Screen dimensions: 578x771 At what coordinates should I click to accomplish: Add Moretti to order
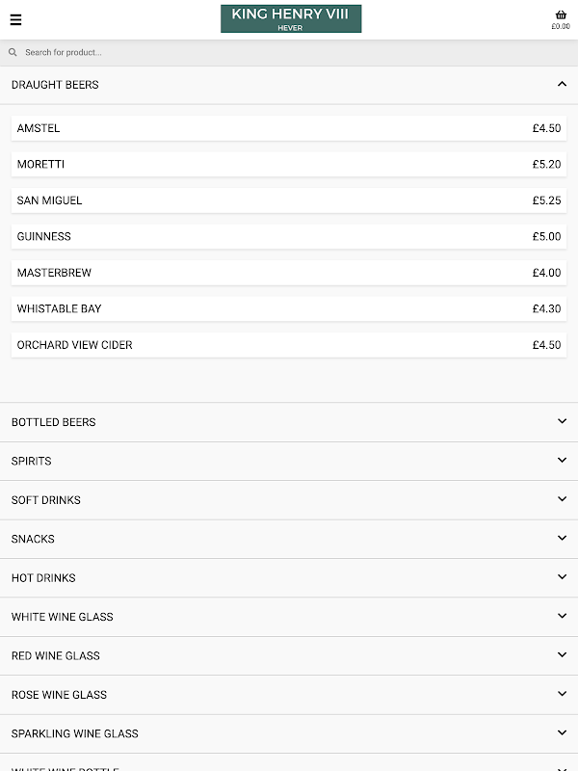coord(289,165)
